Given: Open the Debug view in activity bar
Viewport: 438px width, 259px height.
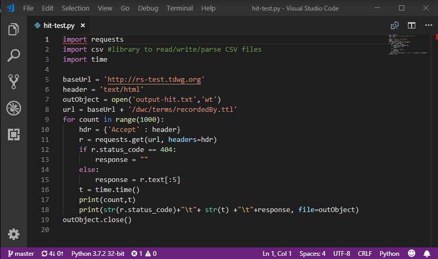Looking at the screenshot, I should click(x=14, y=108).
